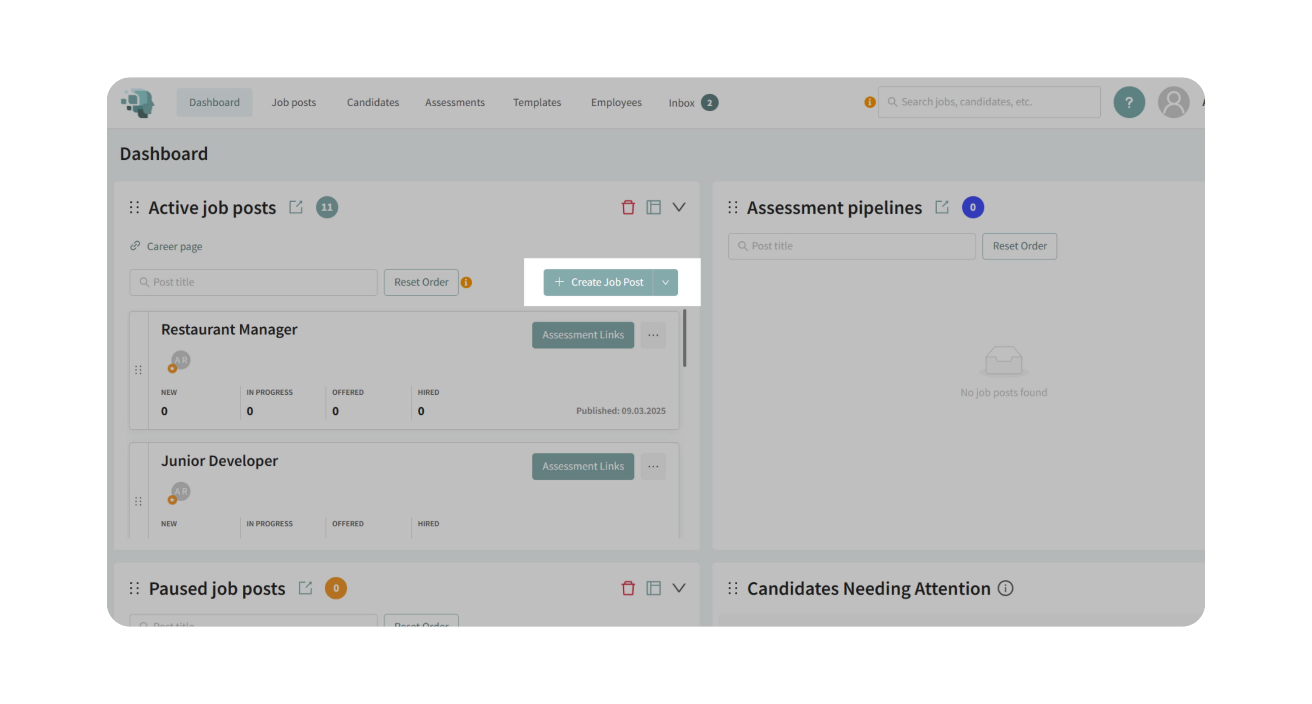Image resolution: width=1312 pixels, height=704 pixels.
Task: Open Assessment pipelines external link icon
Action: click(x=941, y=207)
